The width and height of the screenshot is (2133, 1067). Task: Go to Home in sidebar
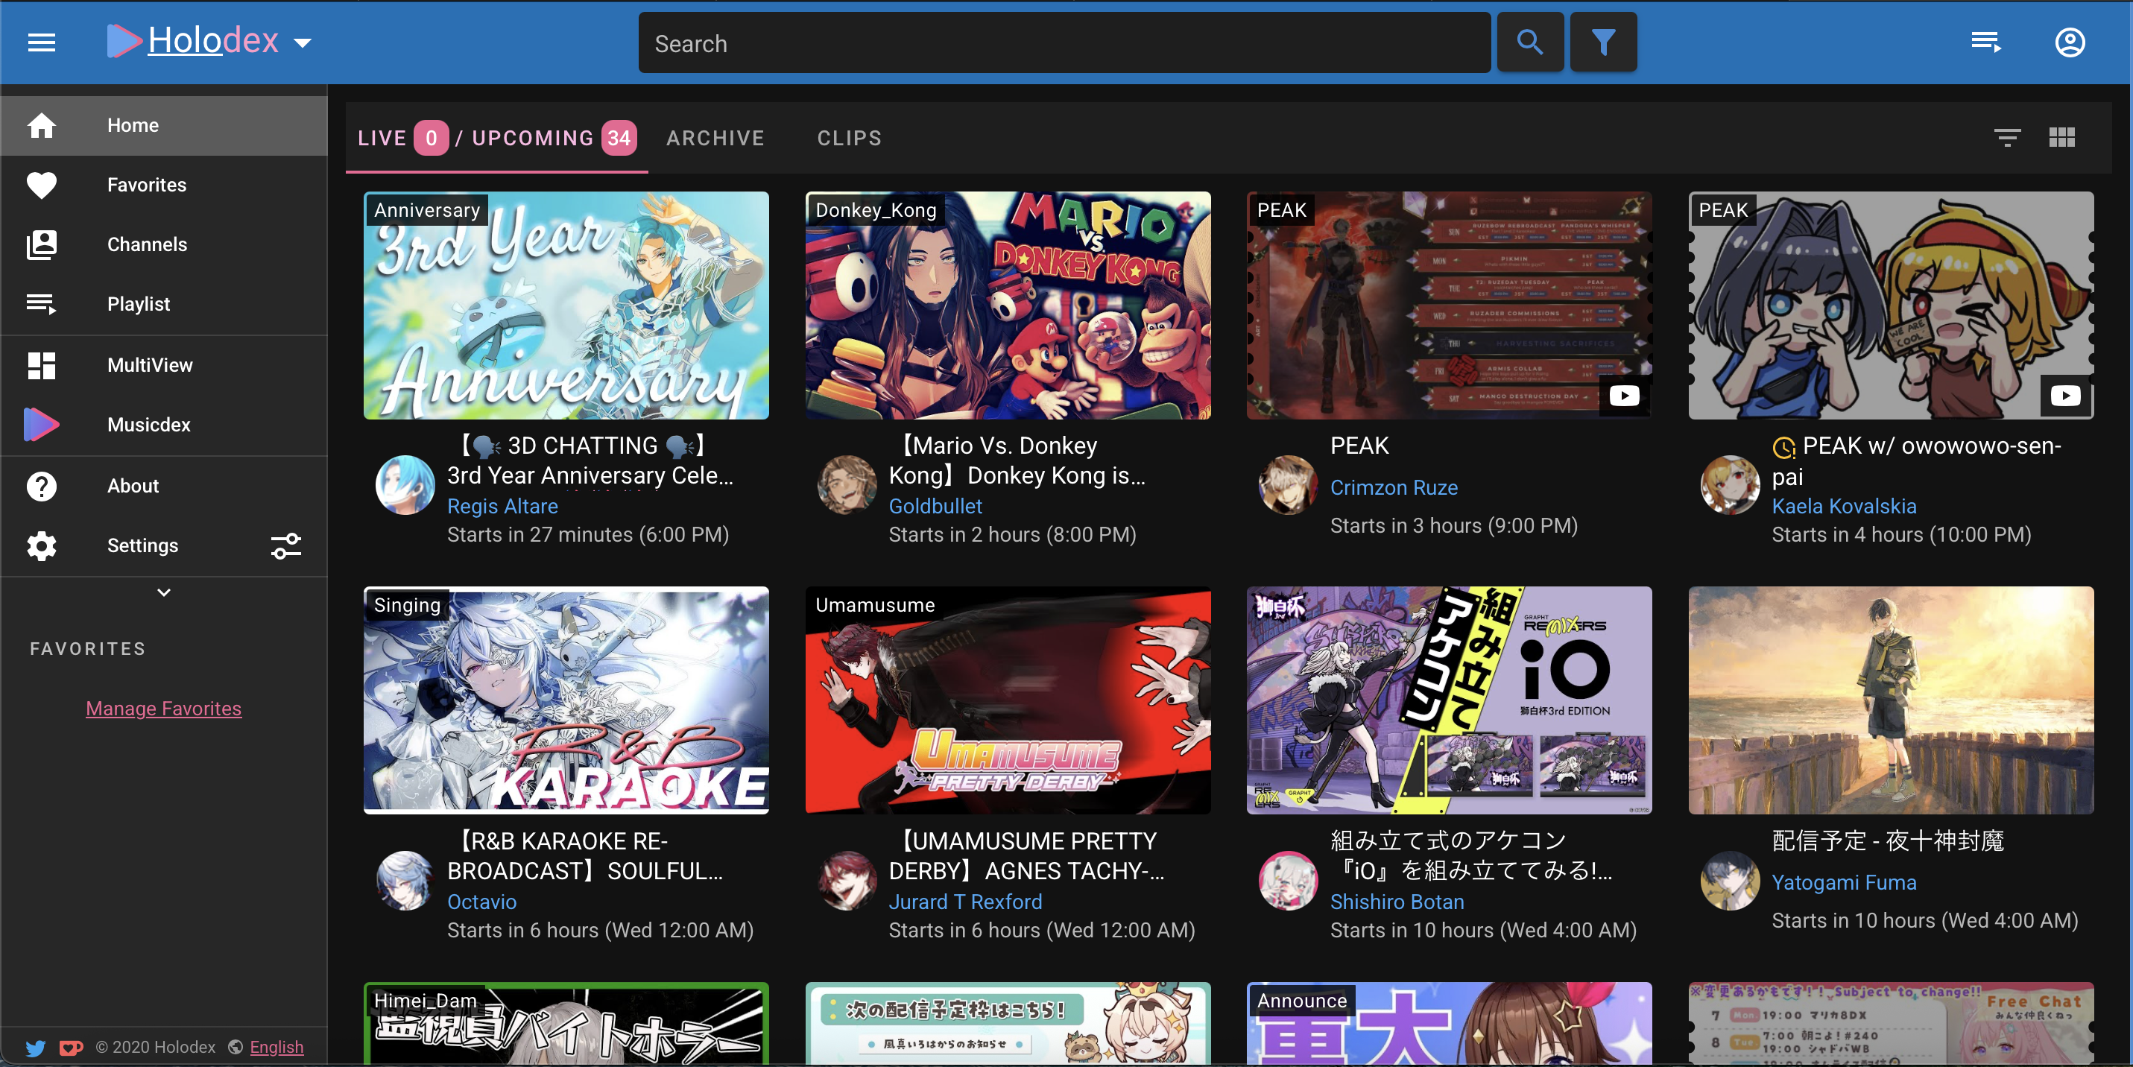tap(164, 126)
